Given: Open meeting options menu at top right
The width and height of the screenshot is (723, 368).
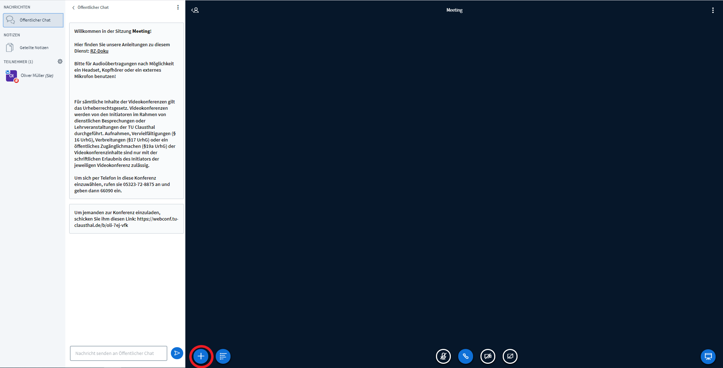Looking at the screenshot, I should tap(713, 10).
